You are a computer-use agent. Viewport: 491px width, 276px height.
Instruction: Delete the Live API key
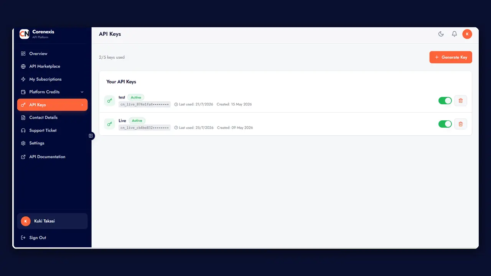[461, 124]
